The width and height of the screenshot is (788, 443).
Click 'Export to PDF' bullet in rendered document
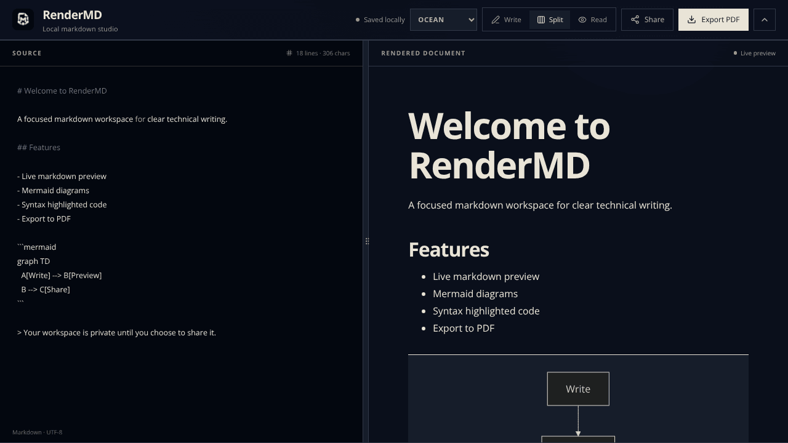[x=464, y=328]
